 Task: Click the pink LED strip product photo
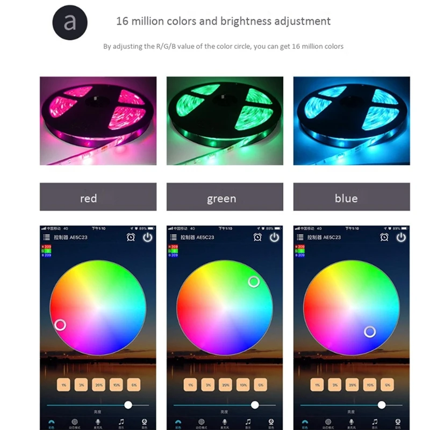click(98, 120)
